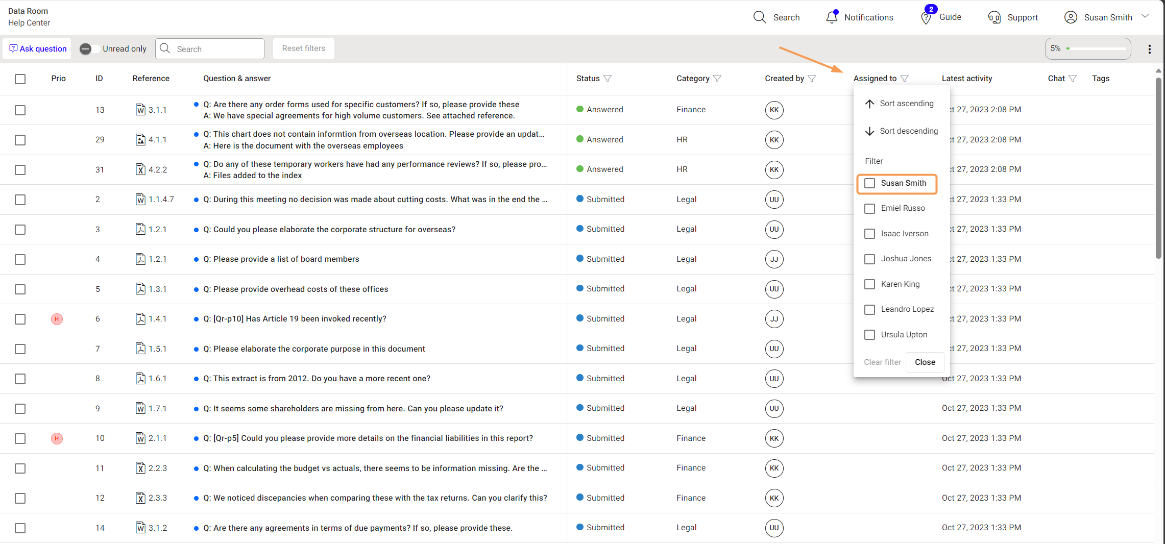This screenshot has height=544, width=1165.
Task: Click KK creator avatar on row 13
Action: 774,110
